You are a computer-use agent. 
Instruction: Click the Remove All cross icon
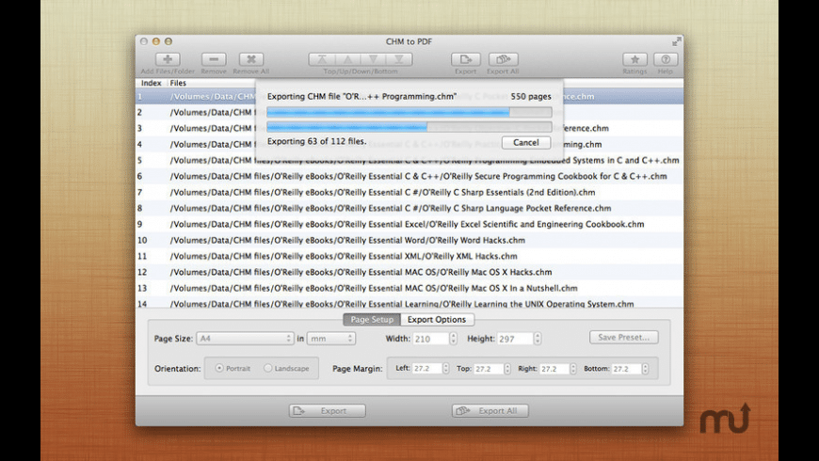251,59
